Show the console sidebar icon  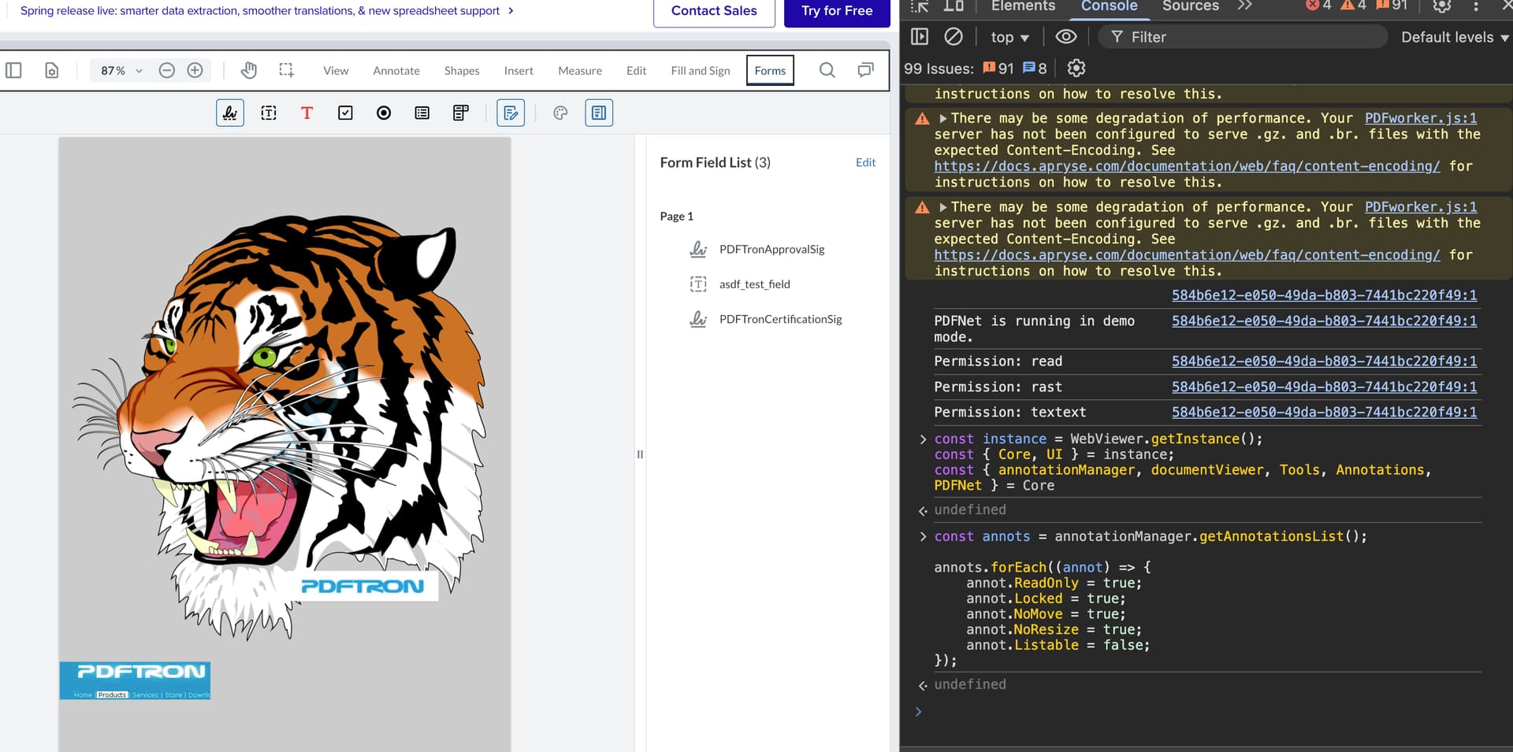(x=920, y=36)
